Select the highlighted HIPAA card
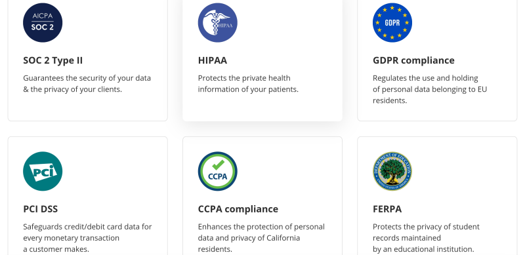The width and height of the screenshot is (525, 255). click(262, 60)
